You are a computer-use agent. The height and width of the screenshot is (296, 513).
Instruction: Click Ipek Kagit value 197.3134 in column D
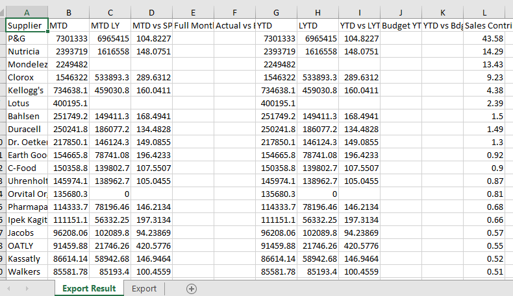[x=151, y=220]
